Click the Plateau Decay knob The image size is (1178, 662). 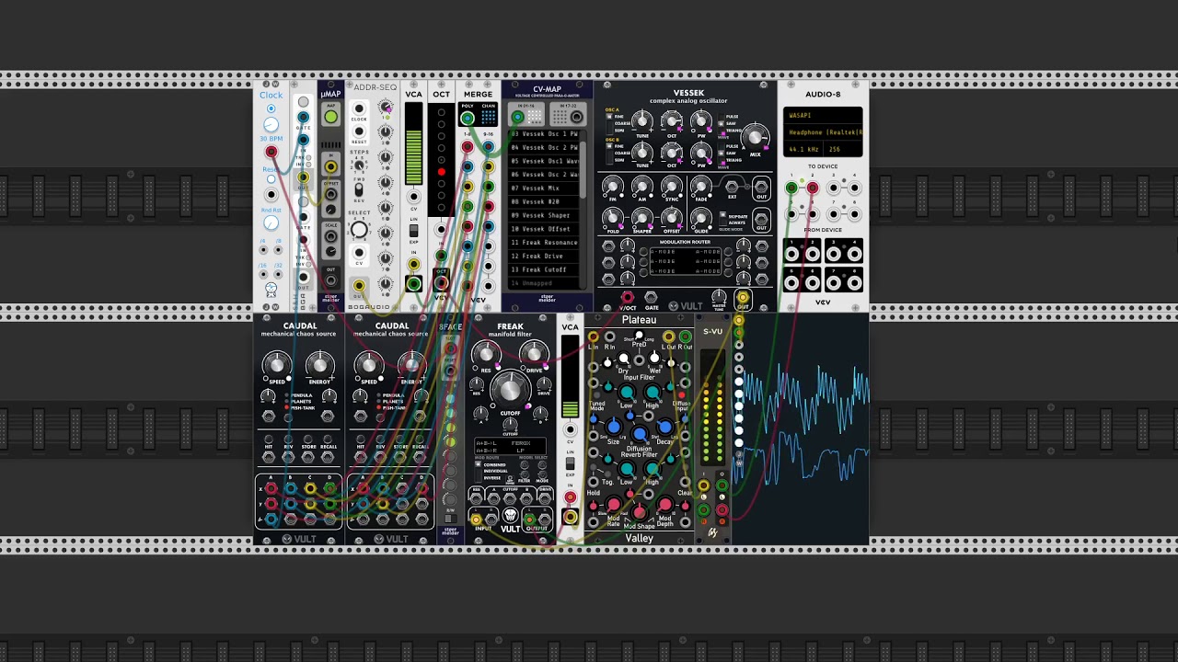(664, 427)
